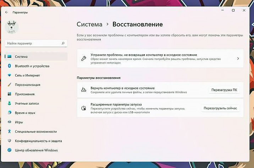Open 'Центр обновления Windows'
254x168 pixels.
[36, 150]
